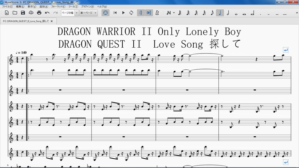Select third staff first measure whole rest
299x168 pixels.
[x=60, y=90]
